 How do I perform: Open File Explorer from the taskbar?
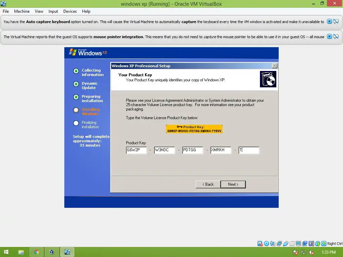tap(21, 252)
